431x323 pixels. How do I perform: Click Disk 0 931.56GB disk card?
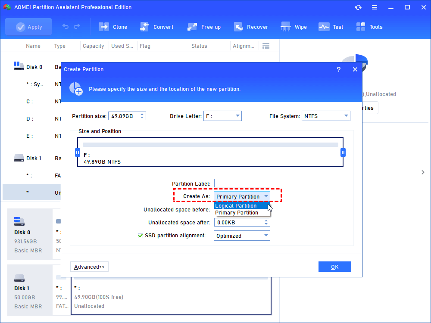(30, 234)
